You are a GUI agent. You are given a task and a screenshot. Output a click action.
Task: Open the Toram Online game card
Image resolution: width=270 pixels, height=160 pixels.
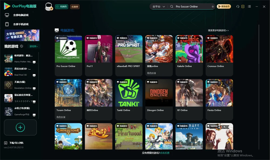pyautogui.click(x=68, y=99)
